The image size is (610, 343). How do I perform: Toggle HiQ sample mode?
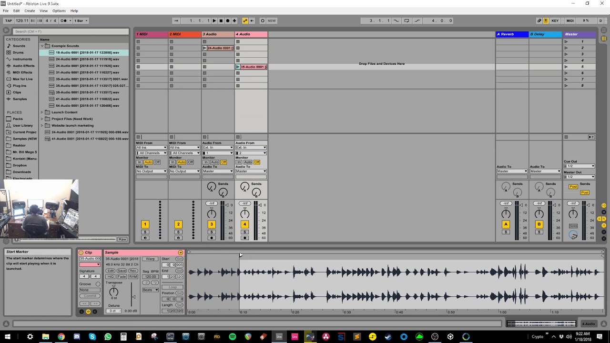[111, 276]
